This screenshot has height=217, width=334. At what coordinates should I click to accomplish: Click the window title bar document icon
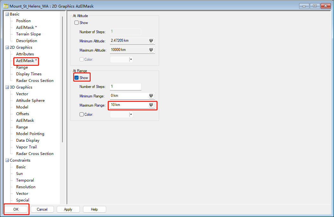[5, 6]
